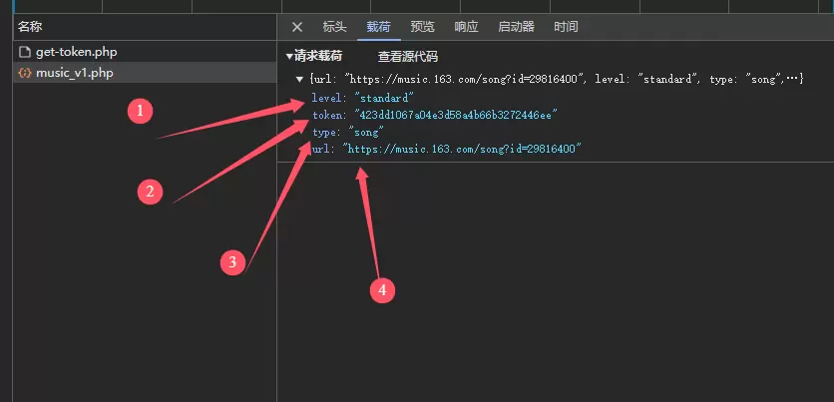
Task: Click the 名称 column header
Action: pyautogui.click(x=30, y=27)
